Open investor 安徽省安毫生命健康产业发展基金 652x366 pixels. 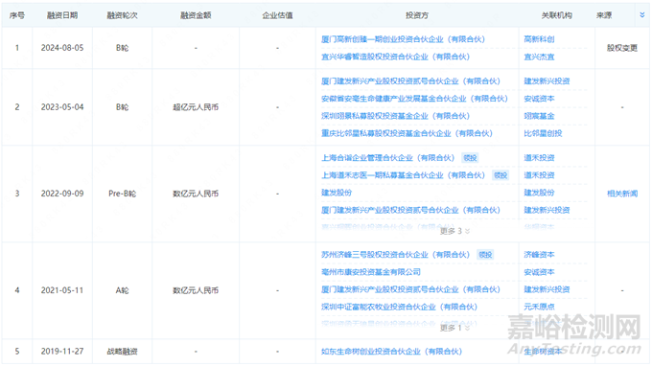[x=414, y=99]
